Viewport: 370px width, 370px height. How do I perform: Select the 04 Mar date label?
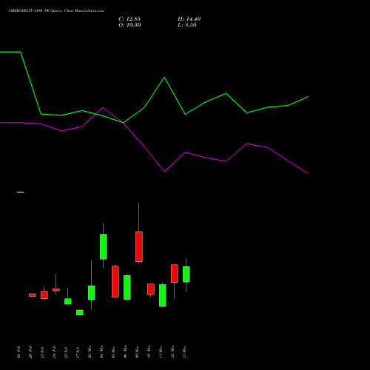pos(101,351)
